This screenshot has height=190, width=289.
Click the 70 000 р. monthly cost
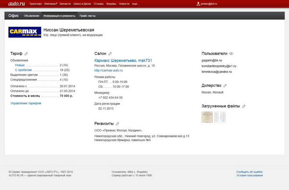click(66, 96)
